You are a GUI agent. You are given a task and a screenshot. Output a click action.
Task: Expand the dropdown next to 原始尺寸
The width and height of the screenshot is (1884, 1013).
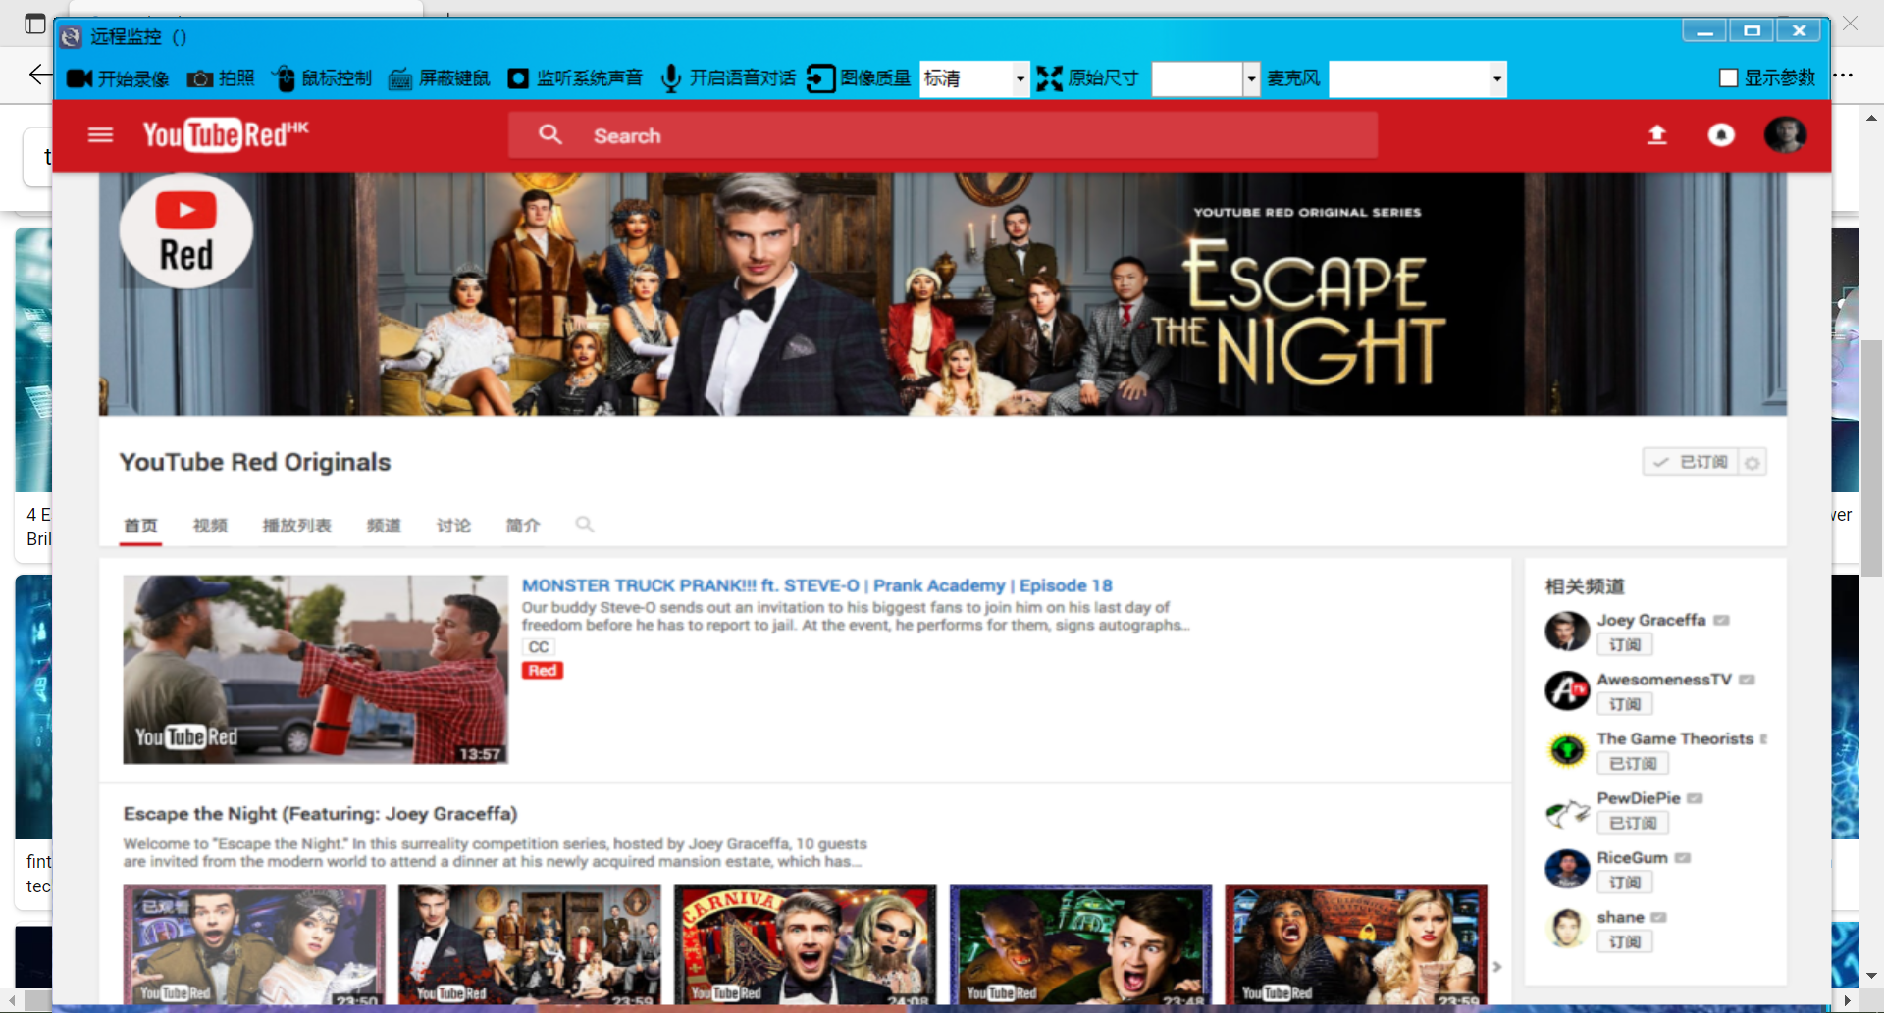[x=1251, y=78]
